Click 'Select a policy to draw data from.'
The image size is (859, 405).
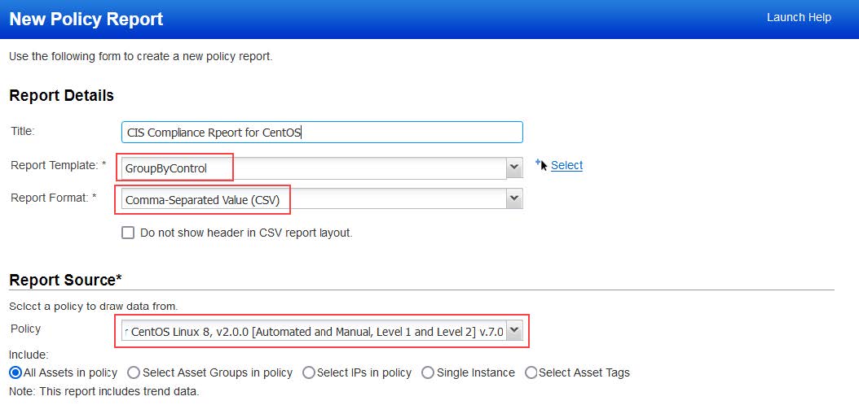tap(94, 306)
